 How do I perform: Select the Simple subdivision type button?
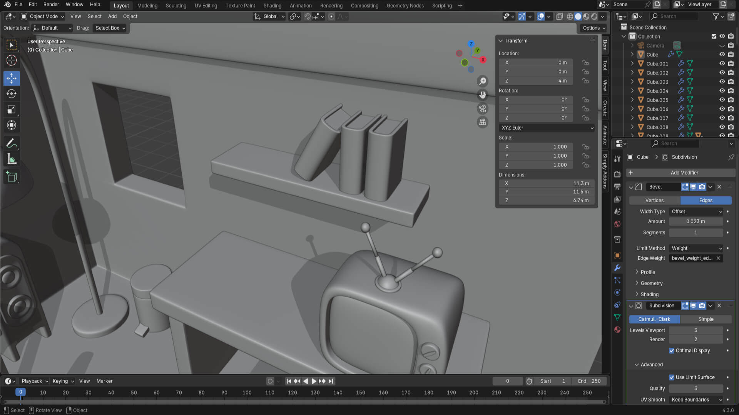point(706,319)
